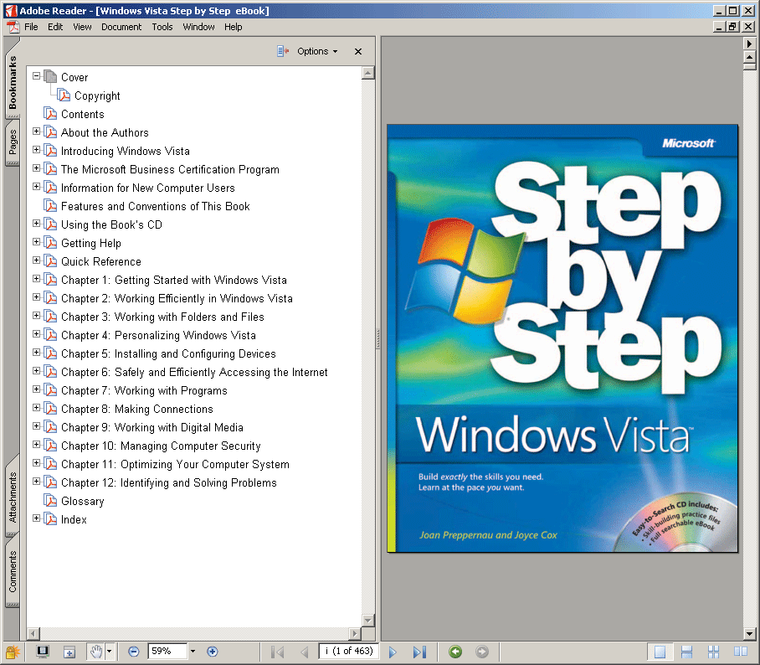Switch to the Attachments tab
The width and height of the screenshot is (760, 665).
(x=13, y=496)
